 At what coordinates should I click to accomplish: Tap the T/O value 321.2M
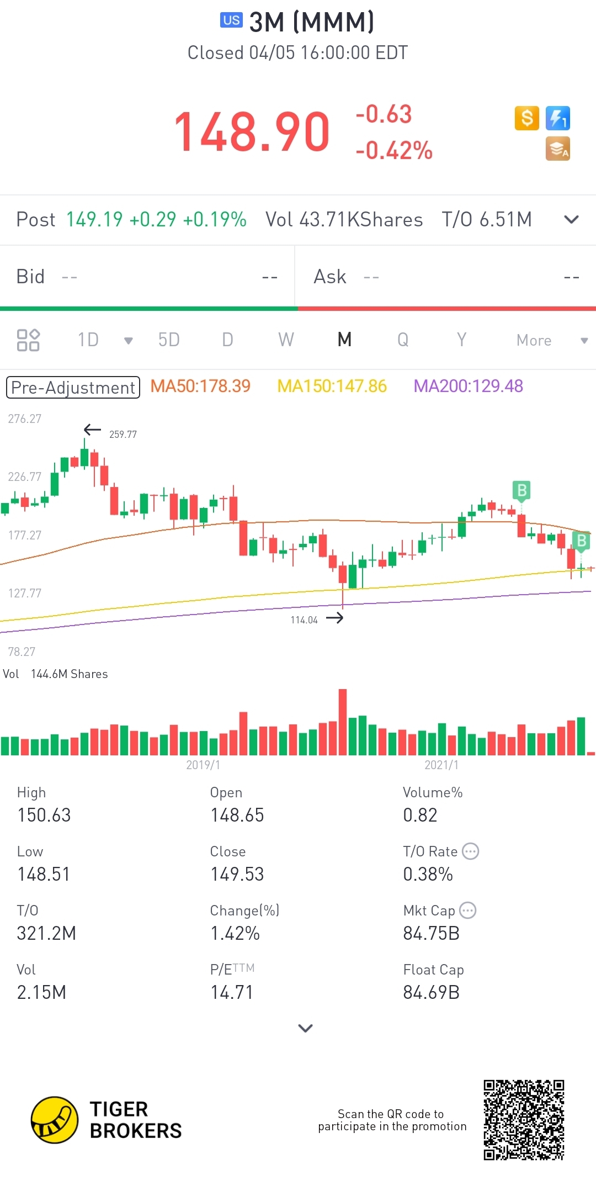(46, 933)
